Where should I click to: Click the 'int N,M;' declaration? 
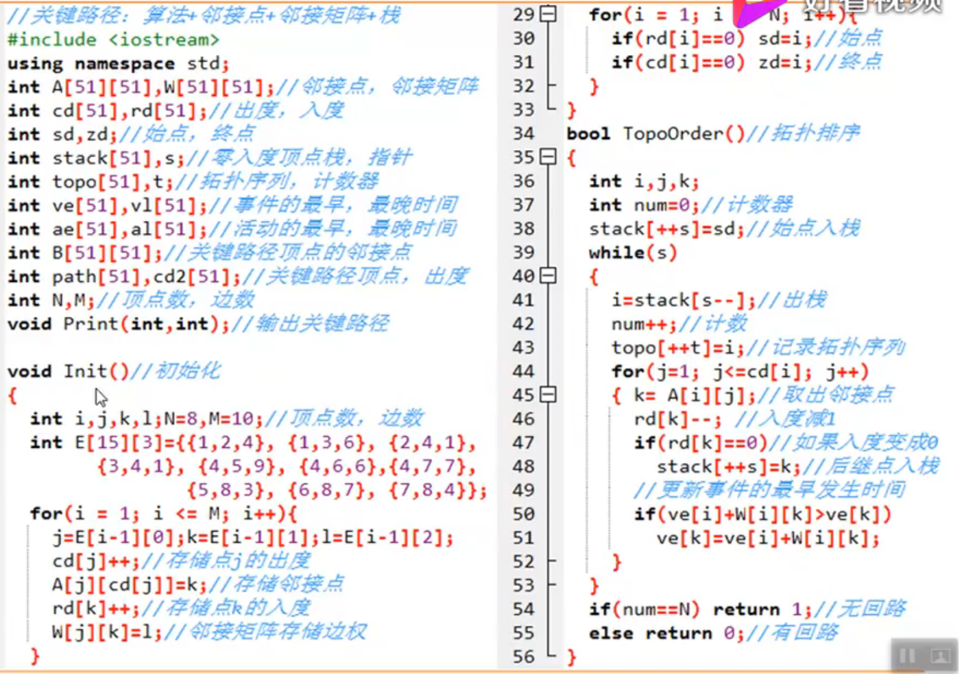pos(51,301)
